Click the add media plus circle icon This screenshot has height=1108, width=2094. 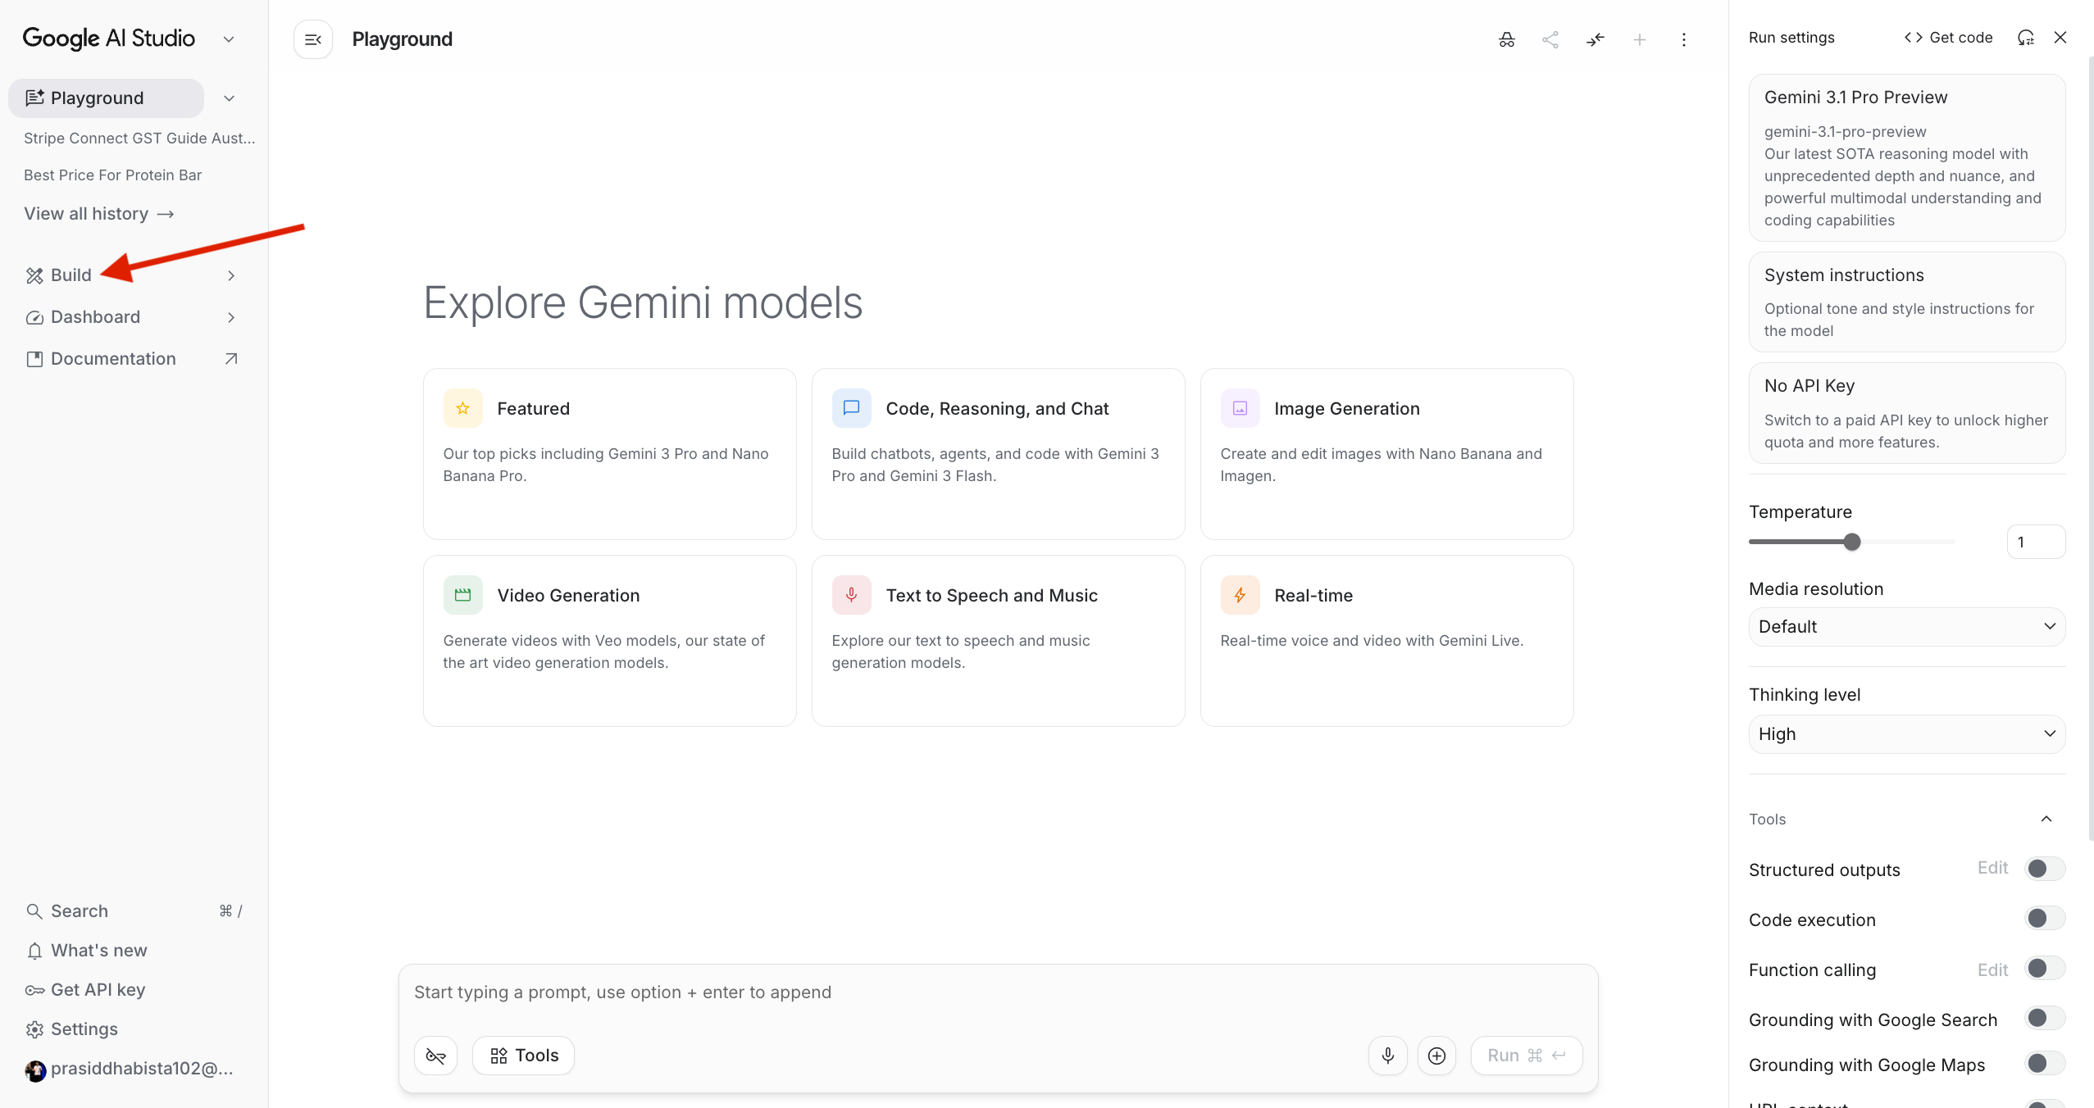click(x=1436, y=1056)
